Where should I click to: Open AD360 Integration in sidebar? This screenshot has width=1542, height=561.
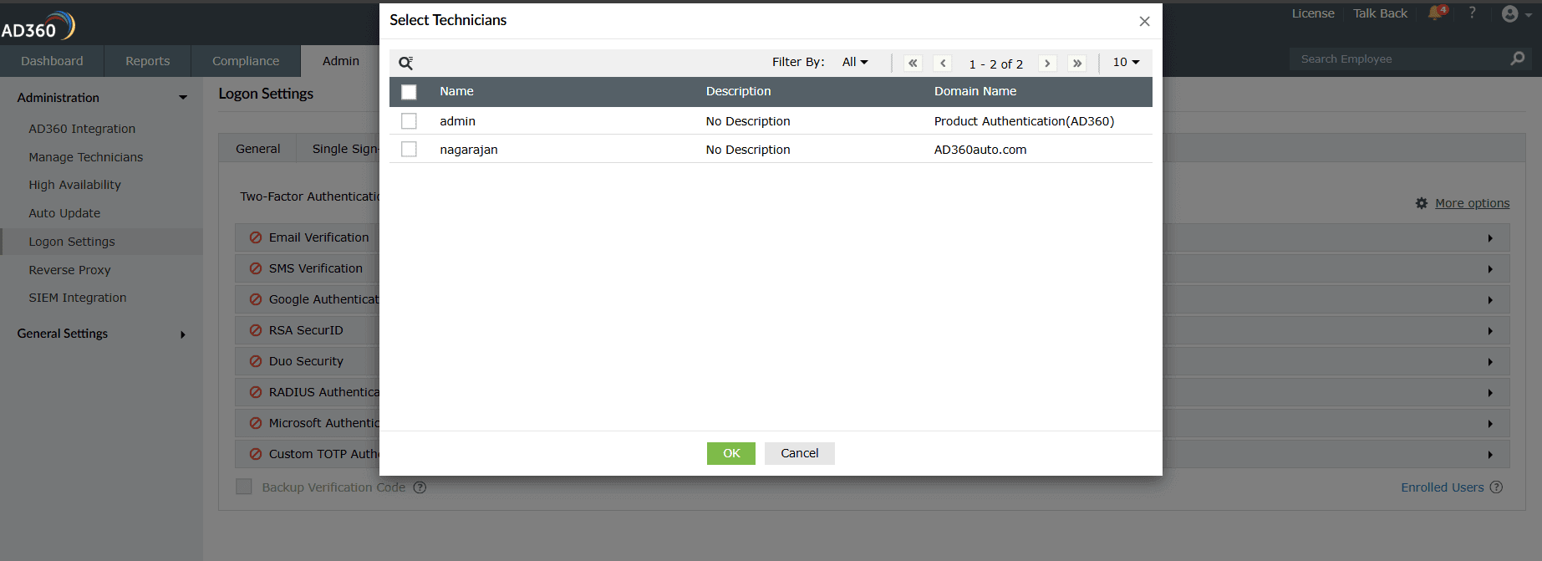click(x=82, y=129)
